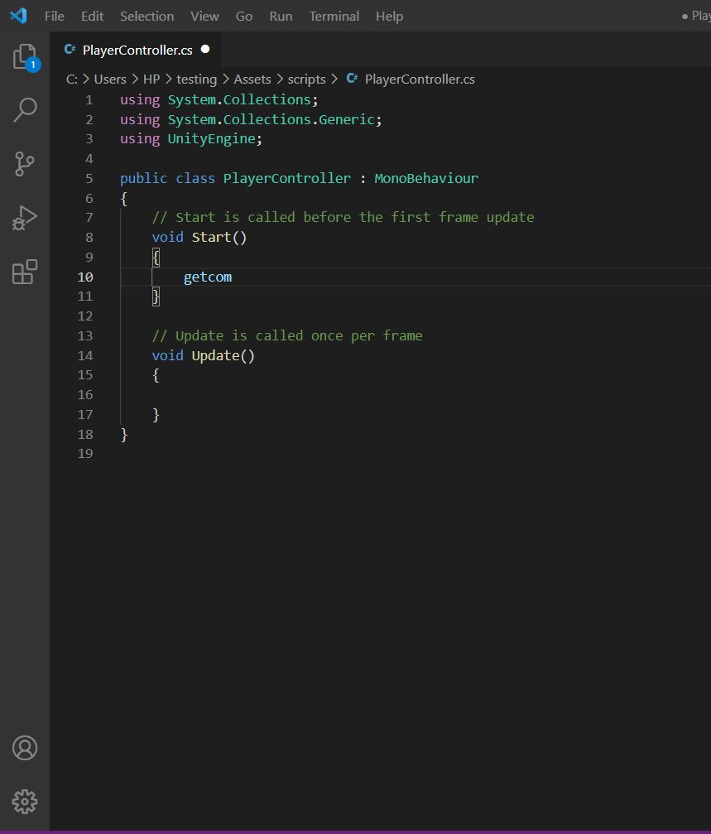The width and height of the screenshot is (711, 834).
Task: Open the Terminal menu
Action: (334, 17)
